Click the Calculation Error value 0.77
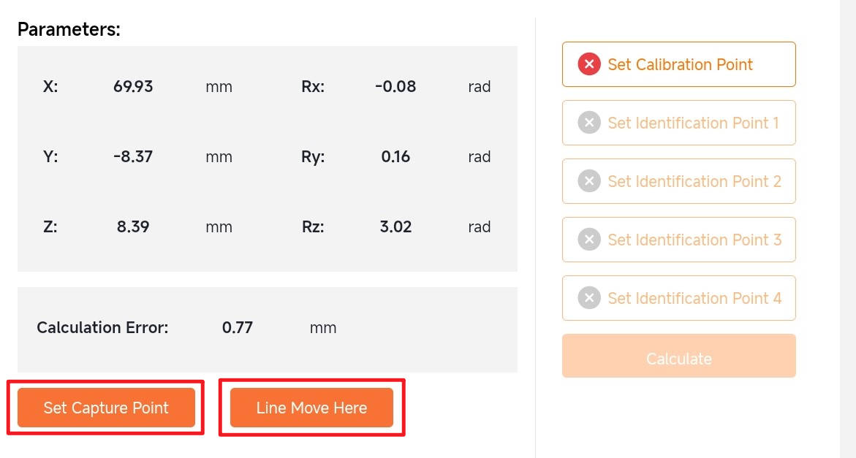 coord(238,327)
